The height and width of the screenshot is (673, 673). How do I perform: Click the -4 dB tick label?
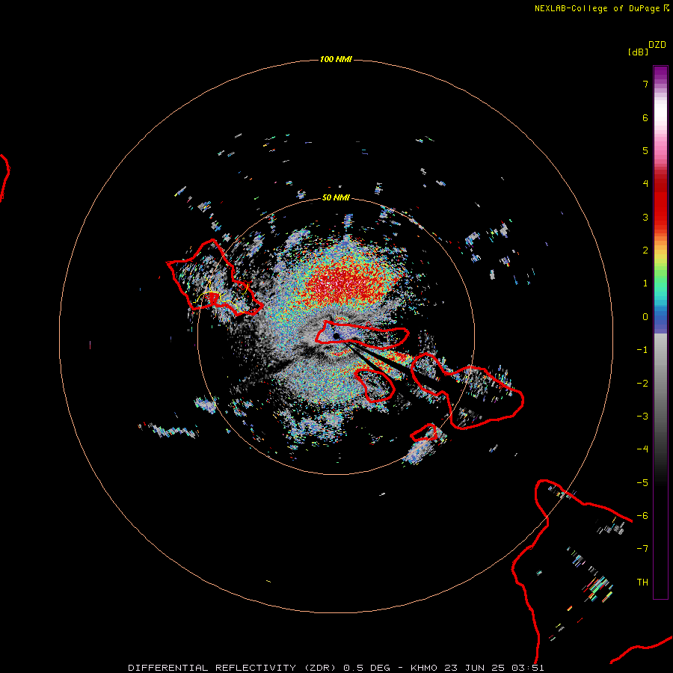pyautogui.click(x=642, y=449)
